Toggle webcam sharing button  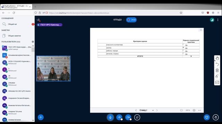coord(128,117)
